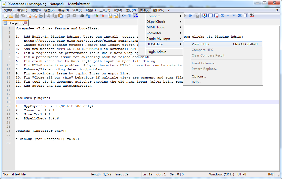Toggle DSpellCheck ABC spell-check icon

(x=252, y=16)
